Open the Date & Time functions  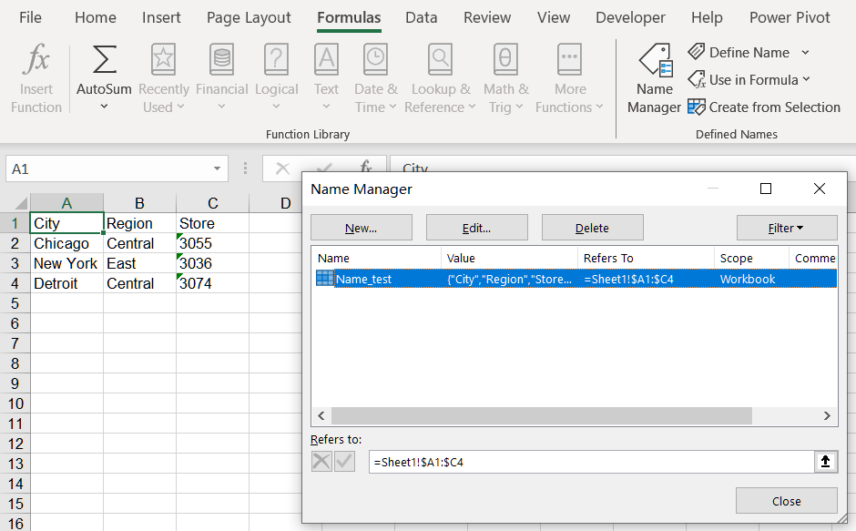pyautogui.click(x=375, y=79)
